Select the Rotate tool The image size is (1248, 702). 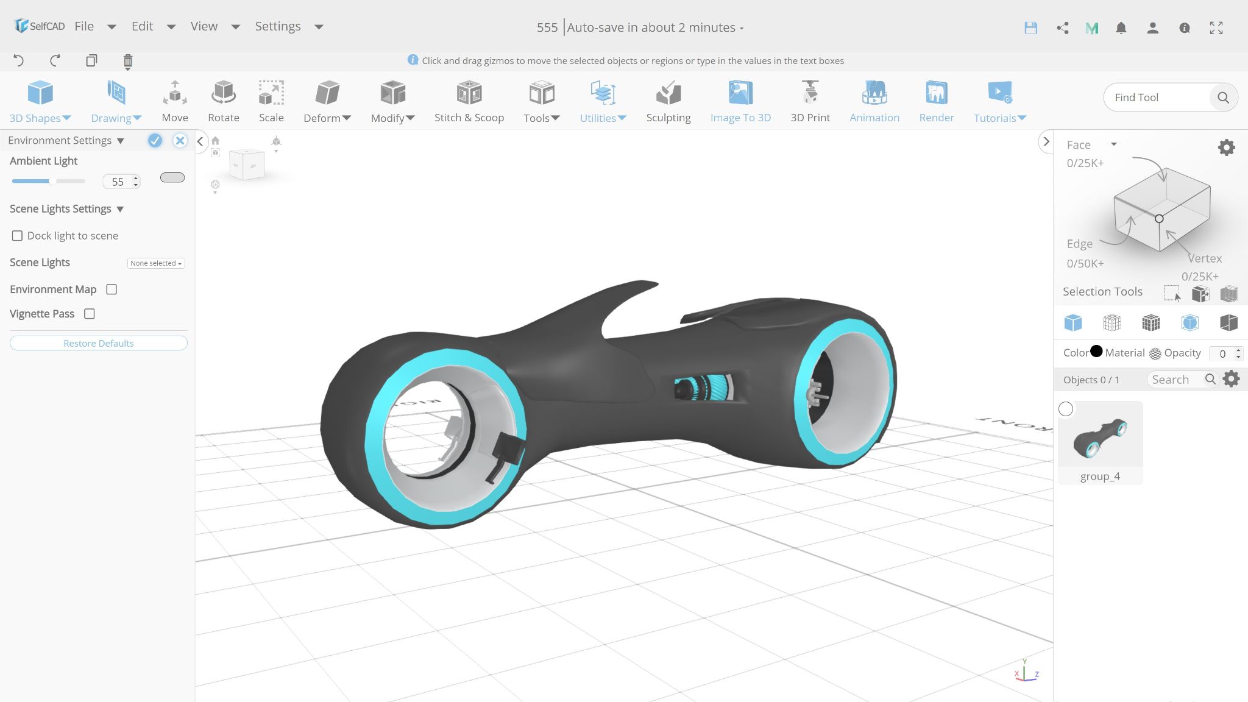tap(223, 101)
